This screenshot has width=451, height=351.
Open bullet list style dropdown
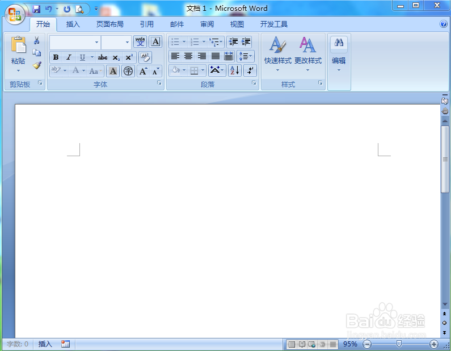click(x=184, y=42)
